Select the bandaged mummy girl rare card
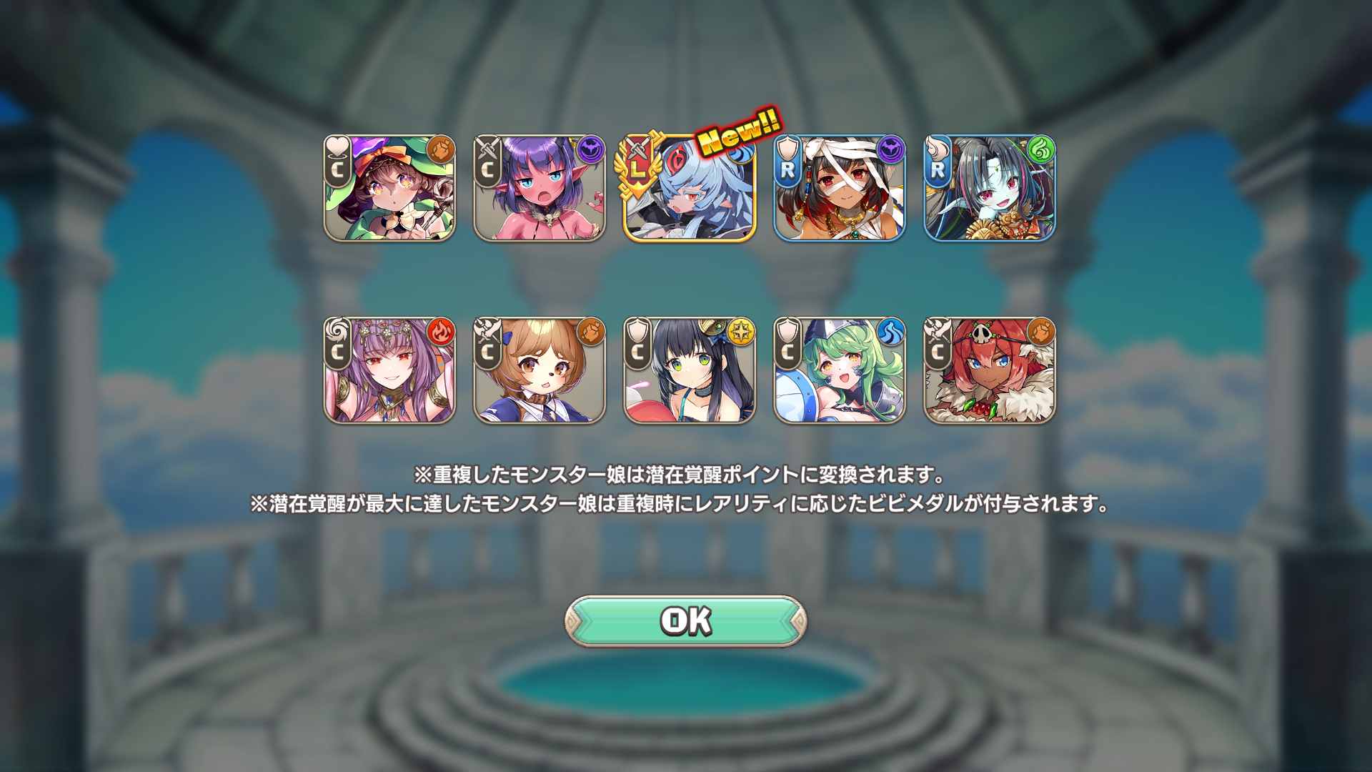Viewport: 1372px width, 772px height. point(840,188)
